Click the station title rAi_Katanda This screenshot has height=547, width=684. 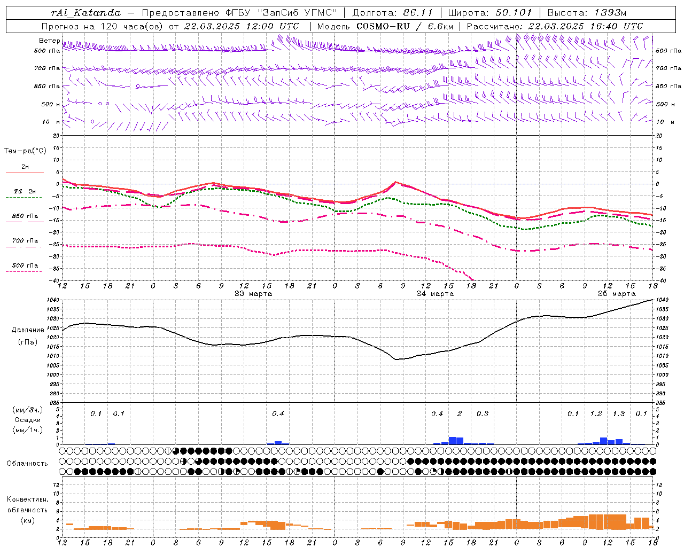(x=86, y=13)
